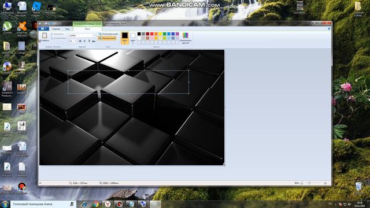Pick the bright red palette swatch
The image size is (370, 208).
[151, 34]
